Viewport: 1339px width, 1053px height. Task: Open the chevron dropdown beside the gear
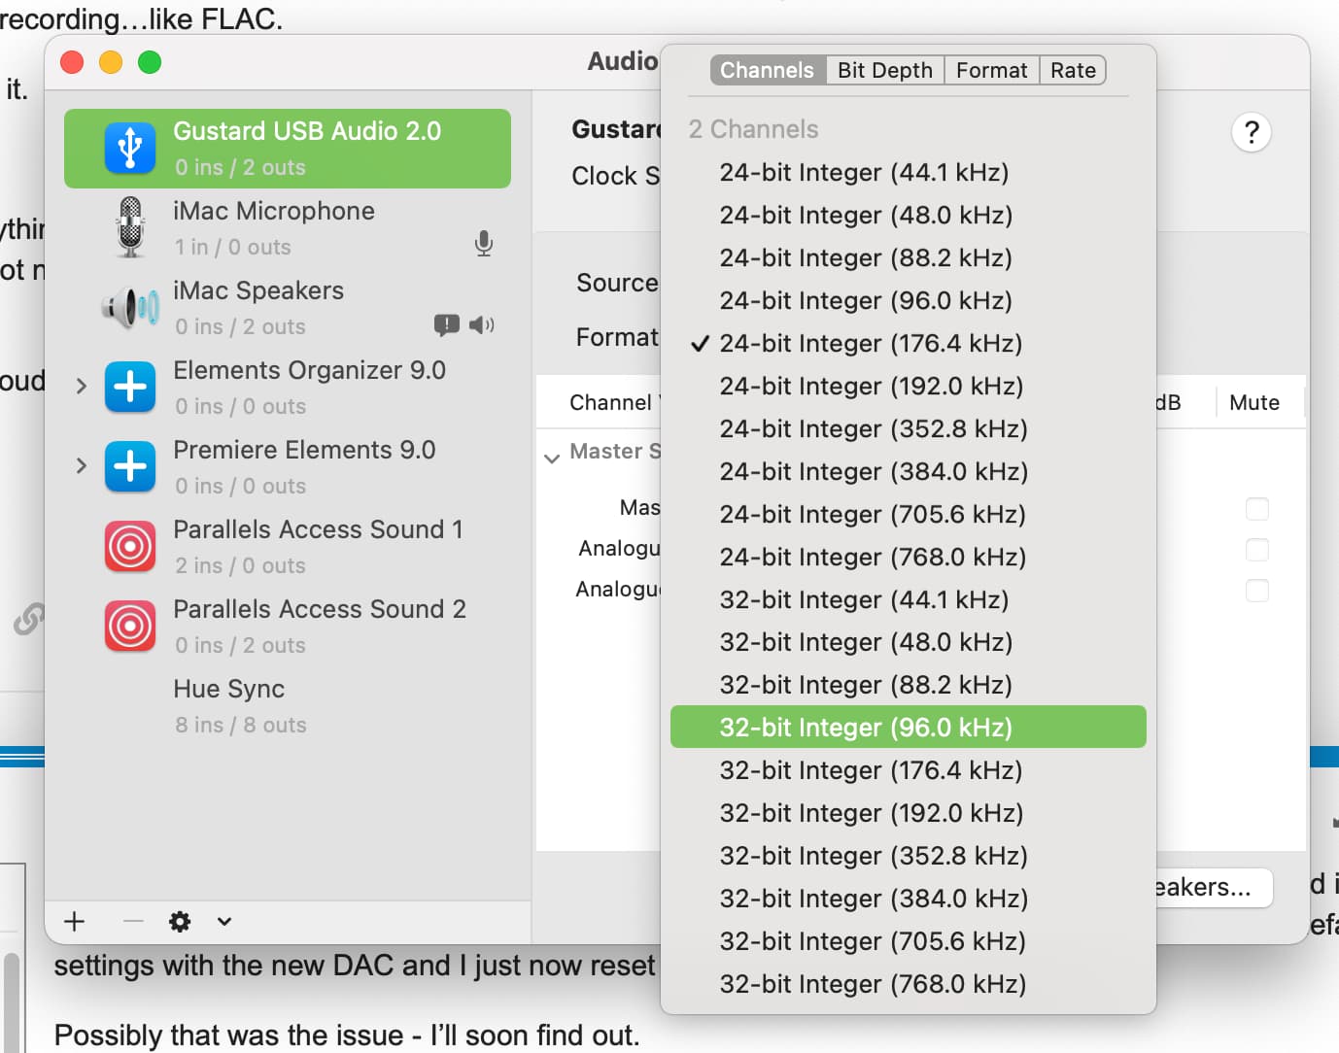point(224,921)
